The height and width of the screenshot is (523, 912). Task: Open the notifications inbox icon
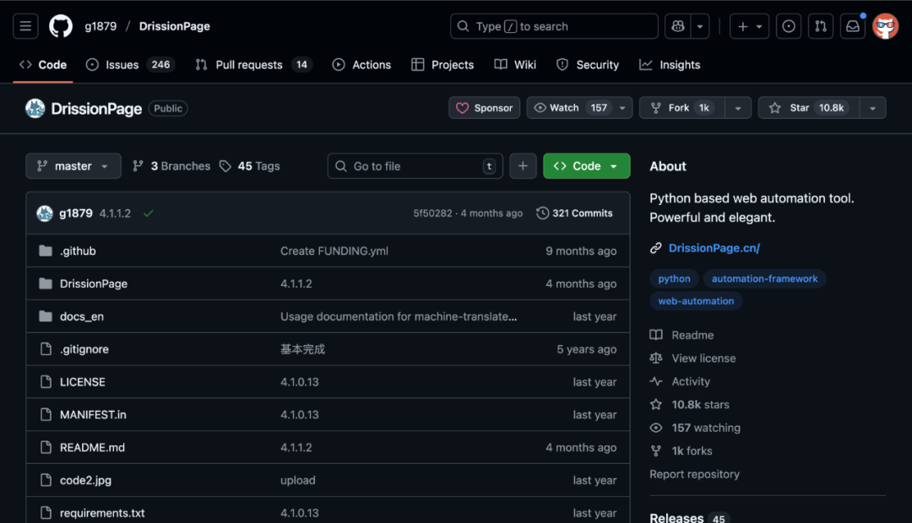[x=853, y=26]
